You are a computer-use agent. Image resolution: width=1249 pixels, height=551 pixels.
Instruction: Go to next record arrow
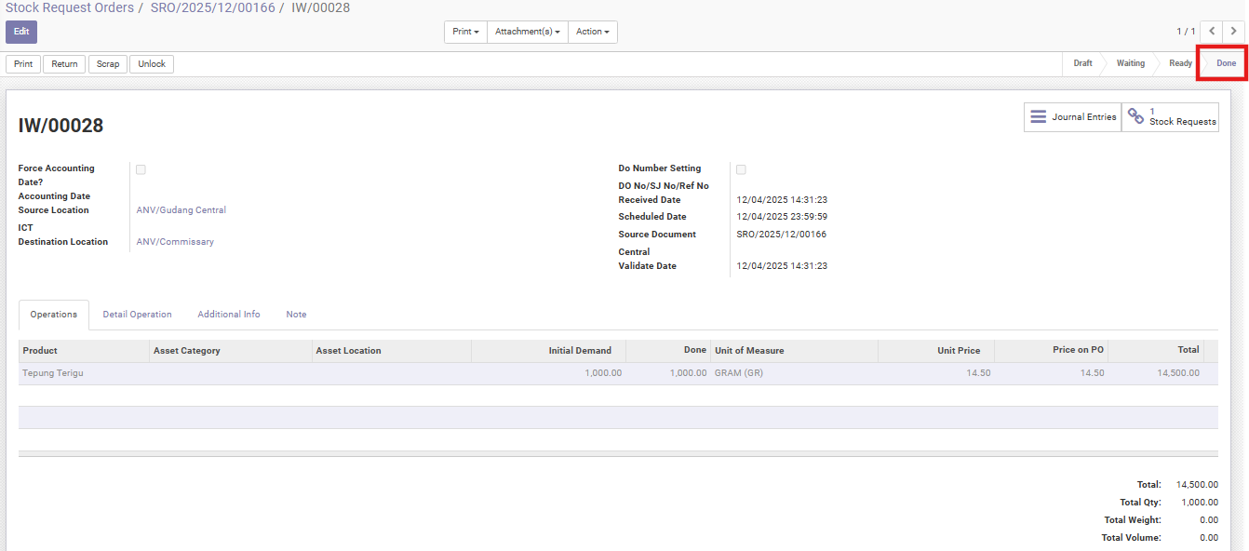pos(1234,32)
